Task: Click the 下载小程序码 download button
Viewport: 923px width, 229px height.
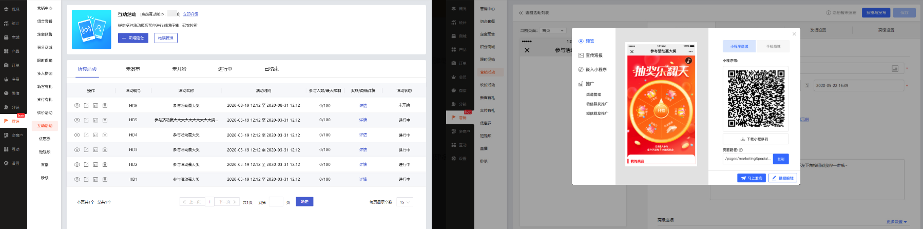Action: [756, 139]
